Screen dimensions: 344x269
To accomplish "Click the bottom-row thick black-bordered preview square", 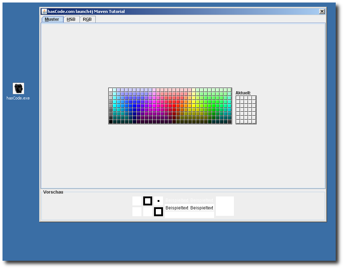I will (x=158, y=212).
